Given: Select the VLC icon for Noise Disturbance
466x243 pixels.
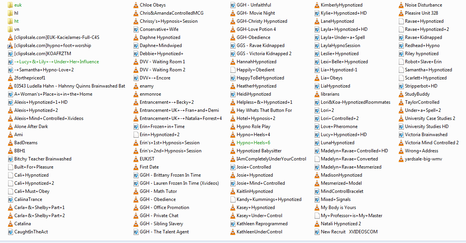Looking at the screenshot, I should click(401, 5).
